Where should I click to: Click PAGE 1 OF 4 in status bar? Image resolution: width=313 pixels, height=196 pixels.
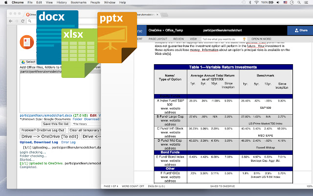coord(111,186)
